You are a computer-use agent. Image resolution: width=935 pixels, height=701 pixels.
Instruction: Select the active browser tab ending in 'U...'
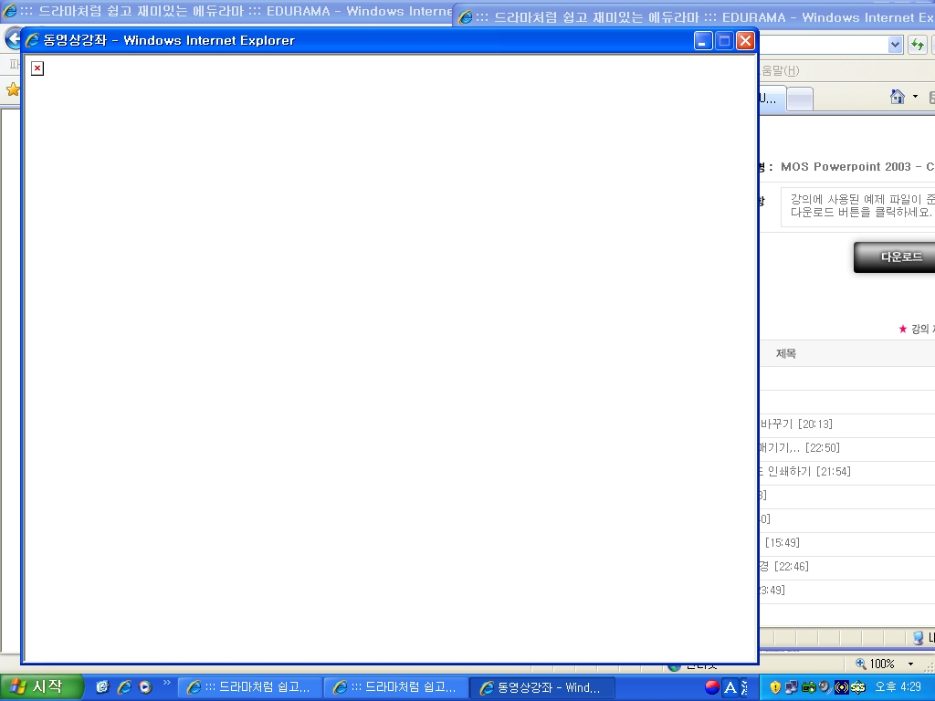point(772,99)
